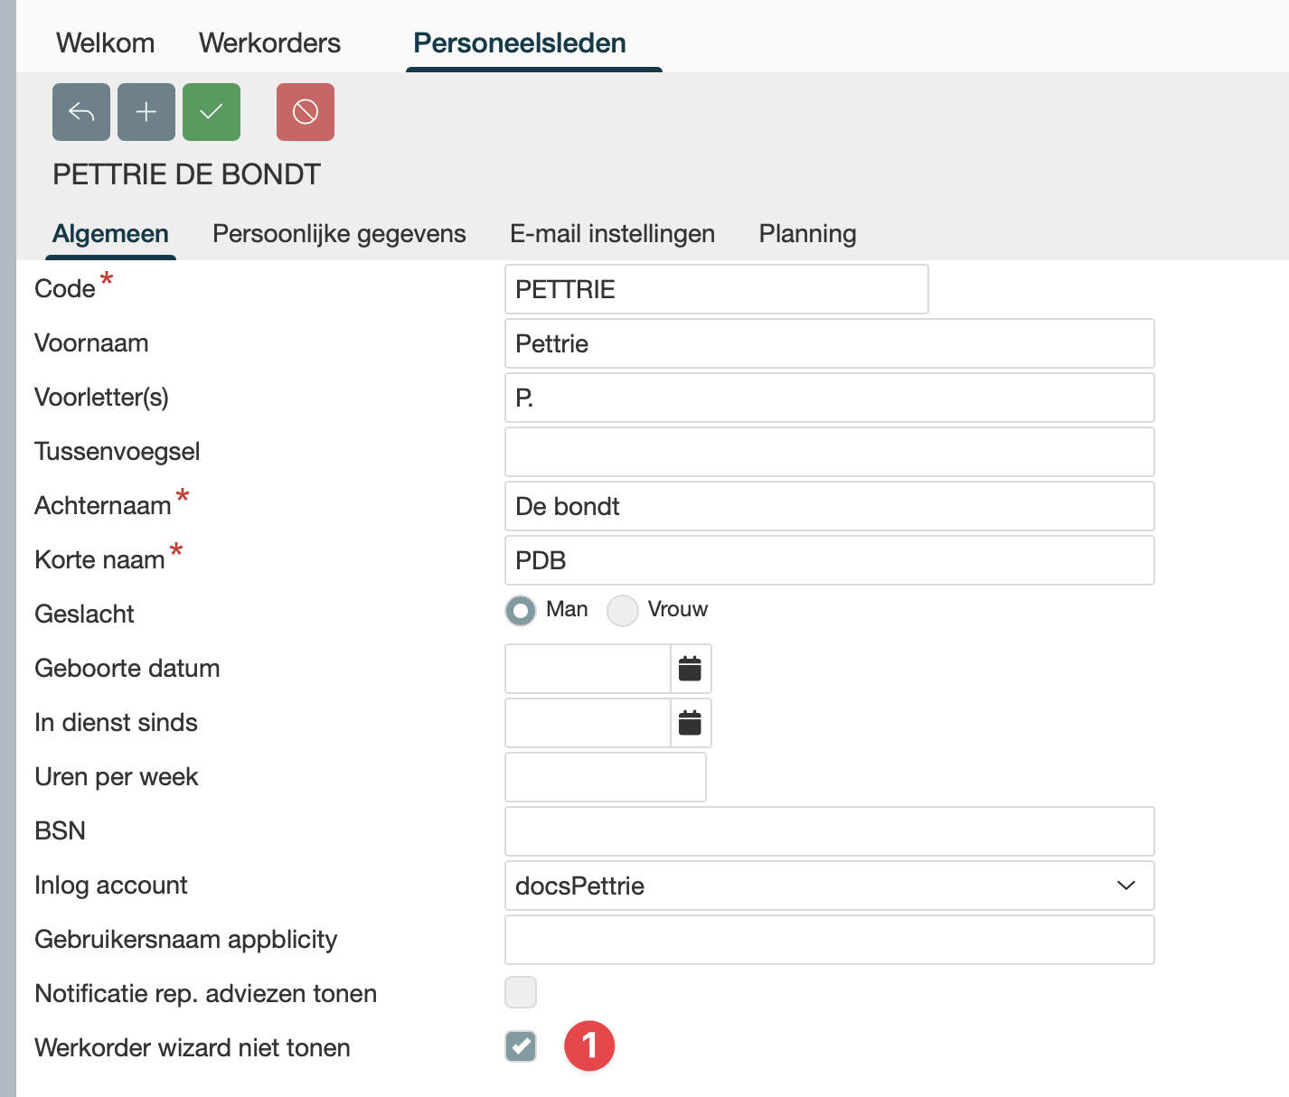Click the back arrow toolbar icon

(x=81, y=112)
